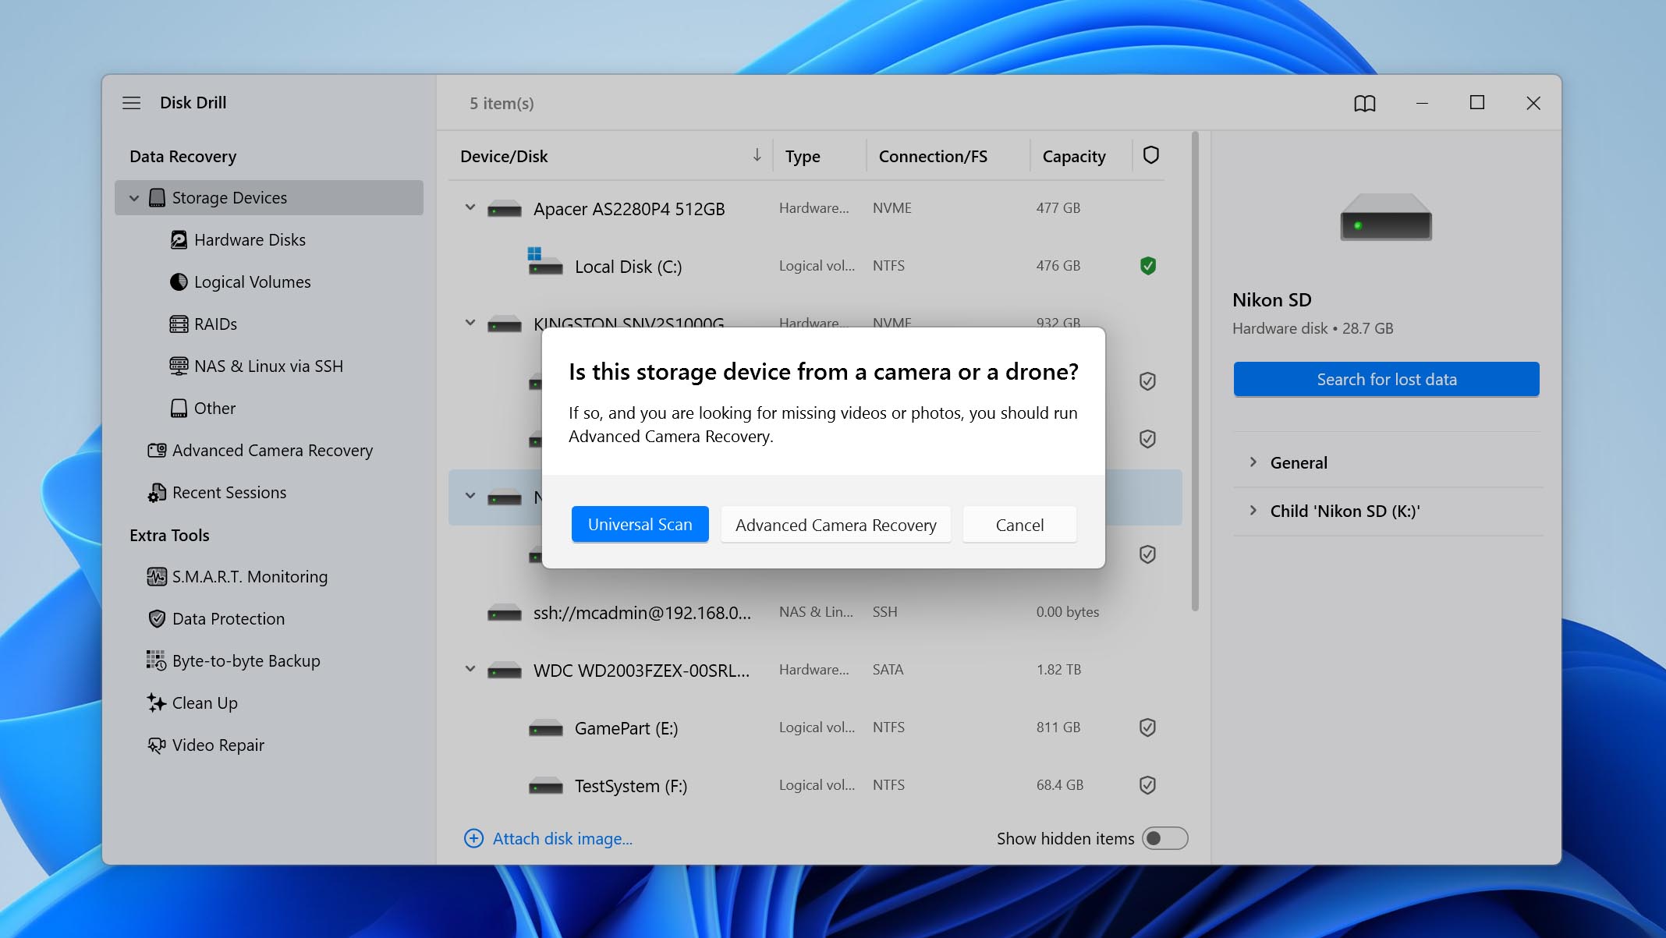Open the Advanced Camera Recovery tool
Screen dimensions: 1666x938
pyautogui.click(x=272, y=450)
